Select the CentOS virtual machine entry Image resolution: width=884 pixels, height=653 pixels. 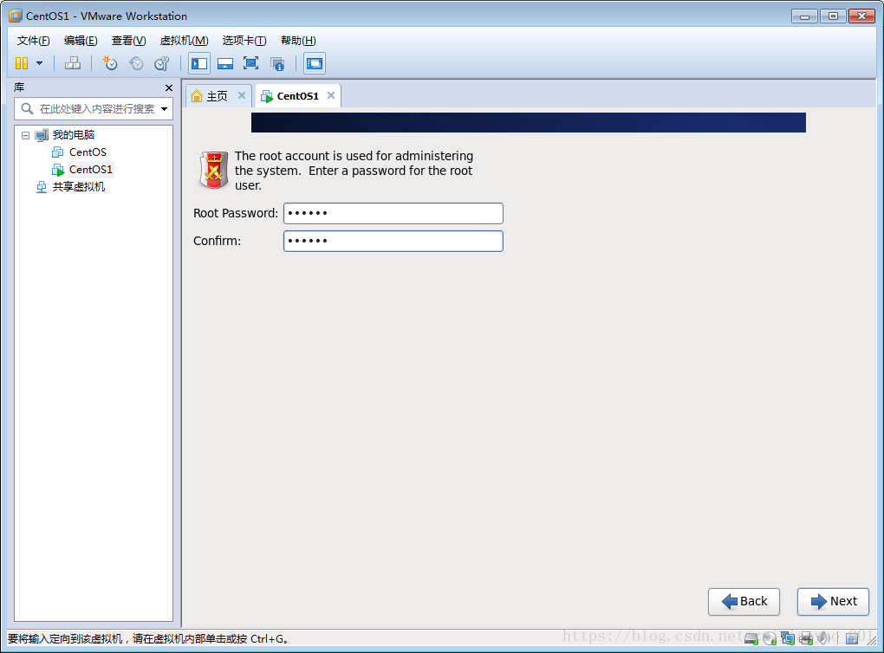point(88,152)
